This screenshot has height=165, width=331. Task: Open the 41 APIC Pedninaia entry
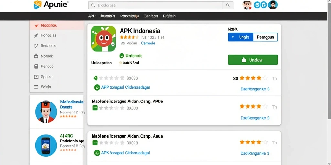pos(72,138)
